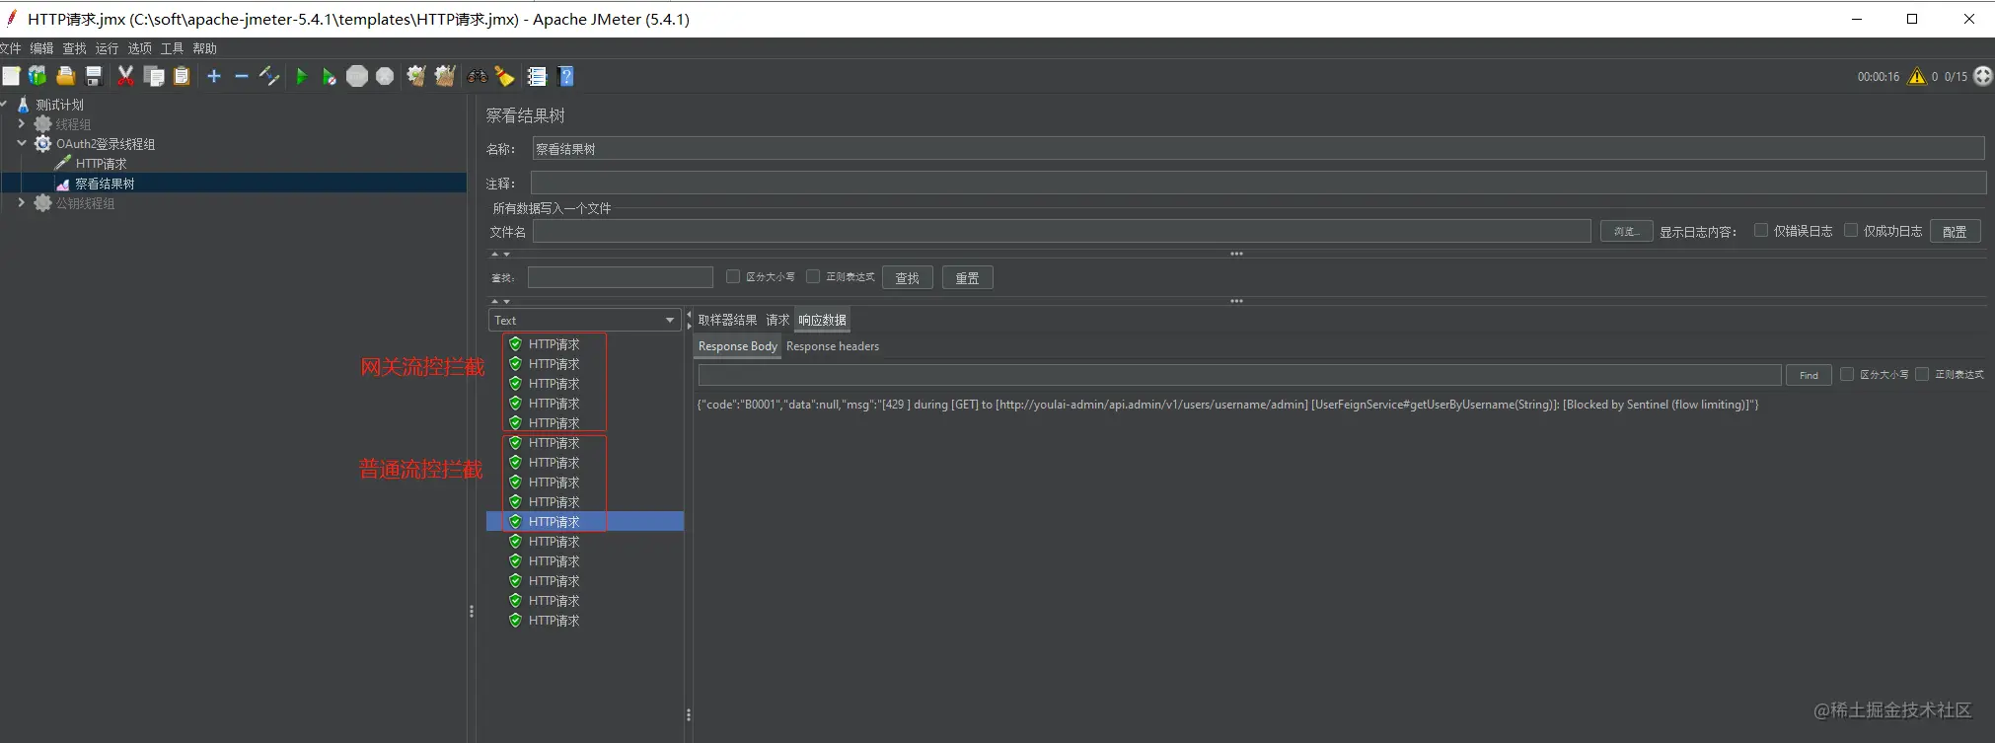Click the Paste clipboard icon
Screen dimensions: 1995x743
click(x=182, y=76)
